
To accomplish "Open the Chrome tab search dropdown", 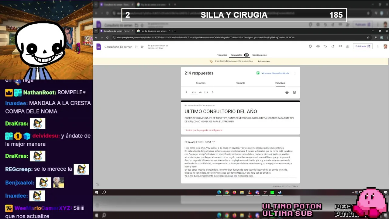I will point(96,31).
